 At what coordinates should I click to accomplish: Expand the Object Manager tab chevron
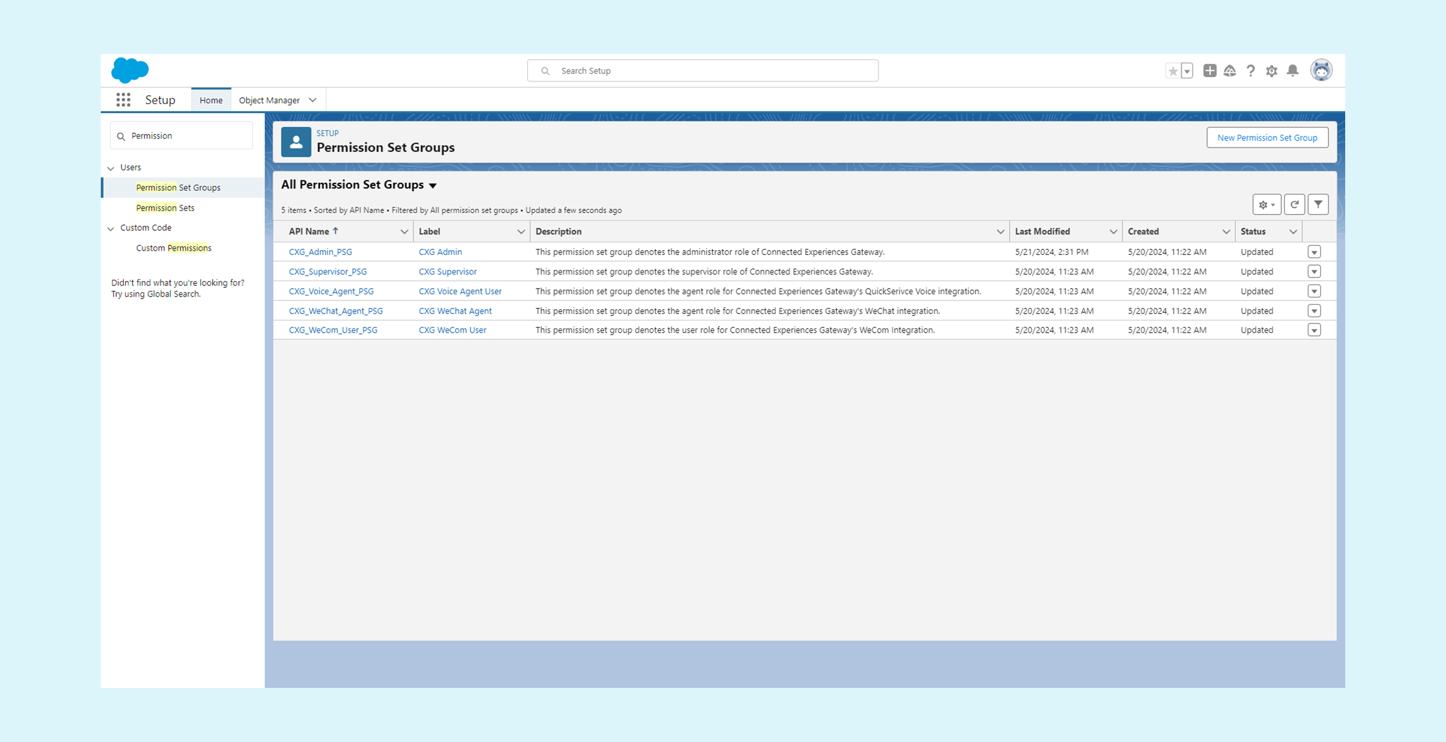[x=313, y=100]
